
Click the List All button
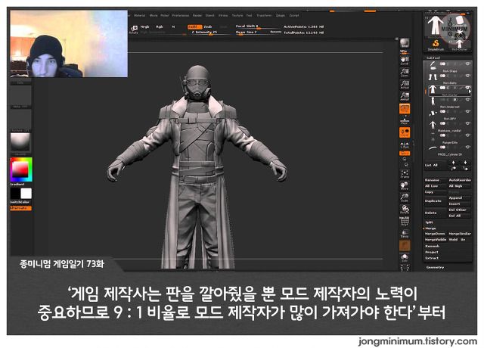click(436, 165)
